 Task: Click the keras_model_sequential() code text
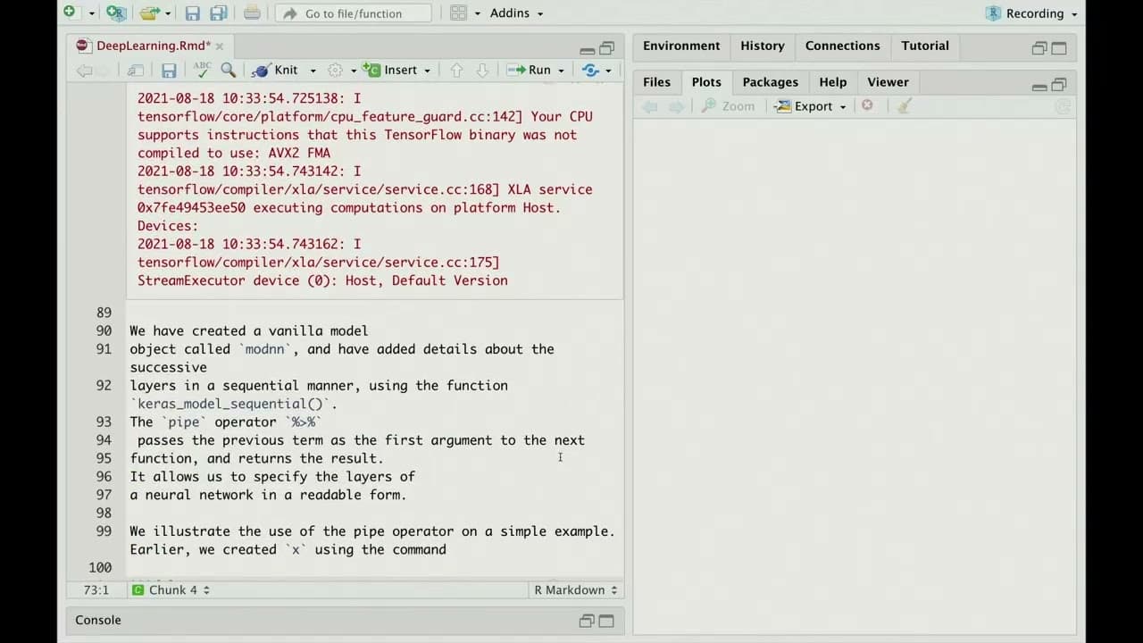231,404
